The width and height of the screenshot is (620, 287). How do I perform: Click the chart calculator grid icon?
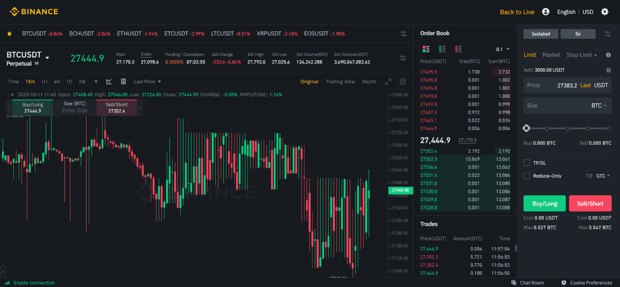[123, 82]
